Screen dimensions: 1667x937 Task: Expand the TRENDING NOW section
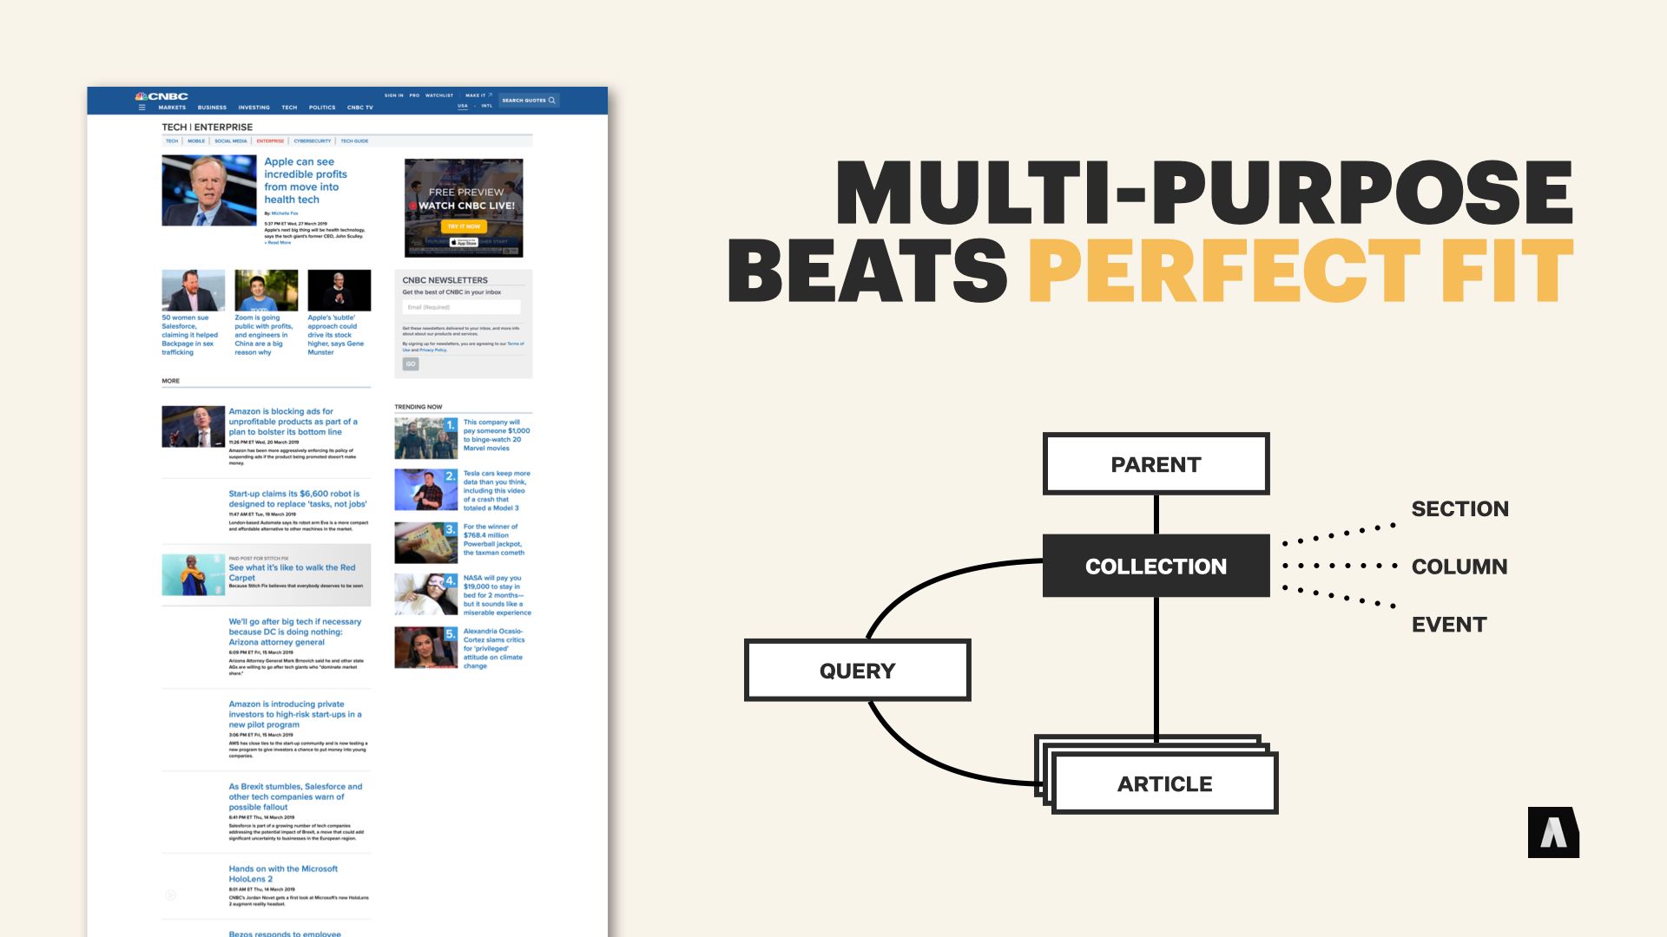tap(418, 406)
